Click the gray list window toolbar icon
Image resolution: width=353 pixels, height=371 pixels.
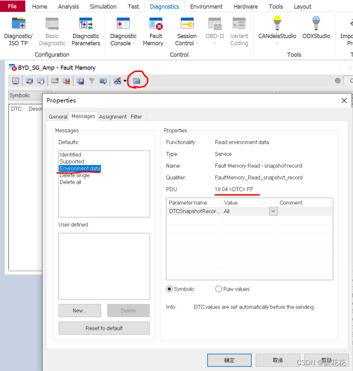coord(55,81)
